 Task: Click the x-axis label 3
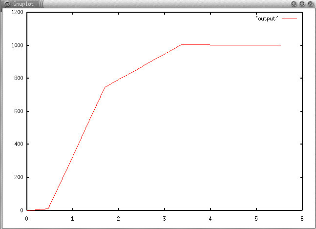165,219
